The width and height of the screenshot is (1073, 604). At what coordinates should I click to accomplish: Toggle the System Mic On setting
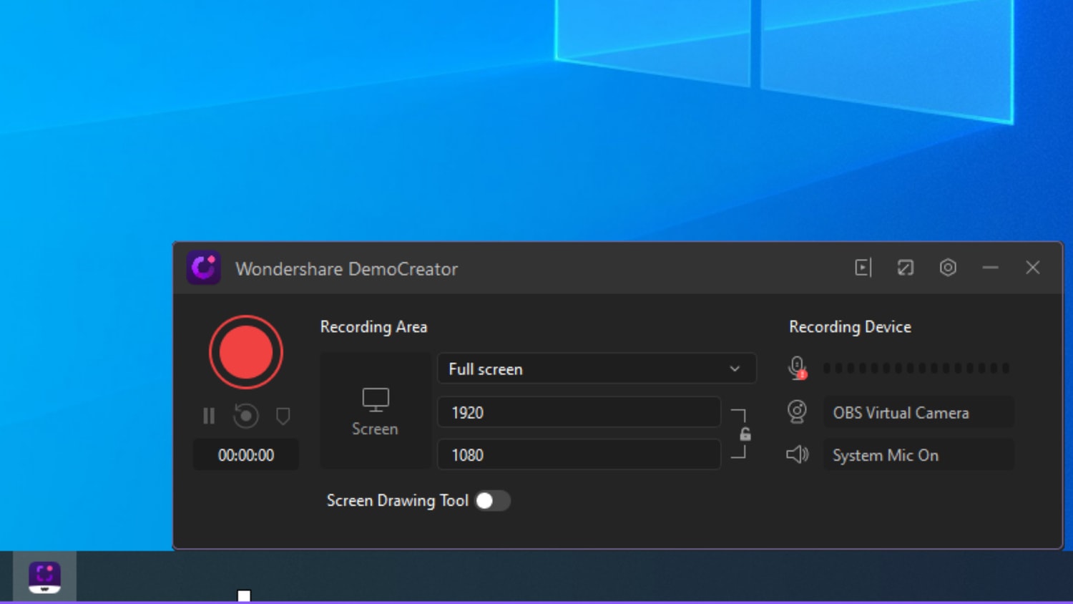click(918, 455)
